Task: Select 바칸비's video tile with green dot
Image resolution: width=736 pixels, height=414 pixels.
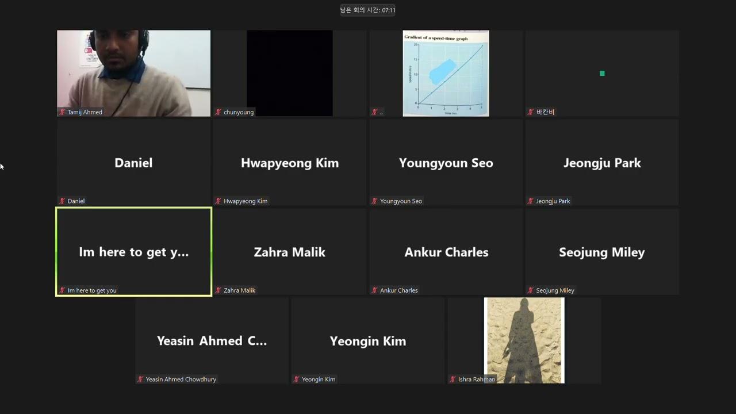Action: (x=602, y=74)
